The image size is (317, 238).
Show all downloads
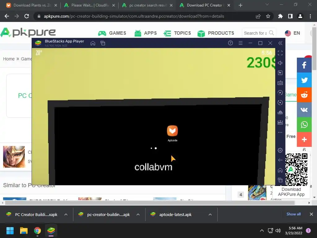(x=293, y=214)
